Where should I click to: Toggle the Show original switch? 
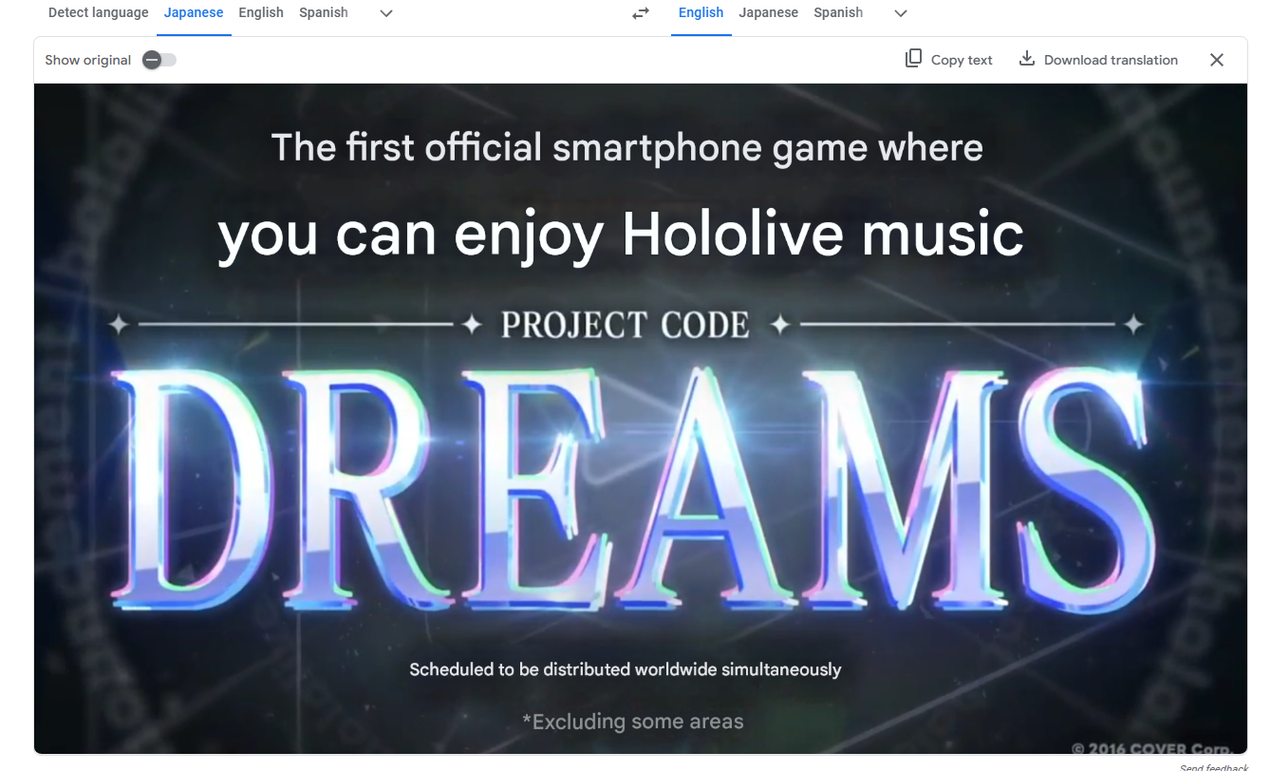pos(159,60)
